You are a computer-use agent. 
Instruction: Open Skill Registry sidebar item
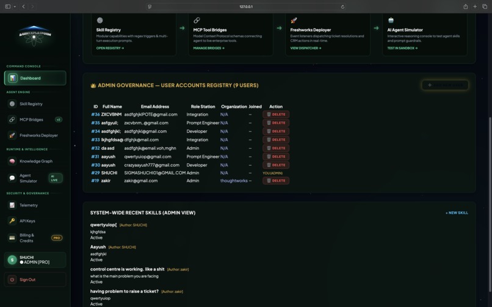point(35,104)
